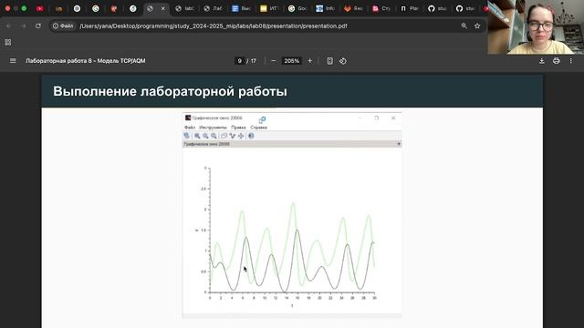Click the Файл site info chip
584x328 pixels.
(x=63, y=26)
